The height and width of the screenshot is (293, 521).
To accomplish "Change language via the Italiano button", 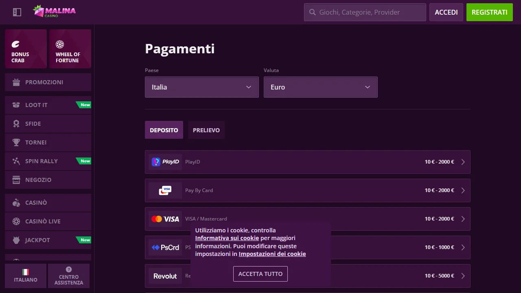I will click(x=26, y=276).
